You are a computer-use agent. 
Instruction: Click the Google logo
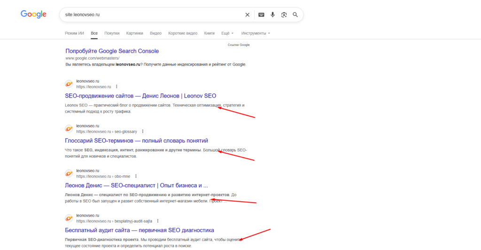point(33,14)
